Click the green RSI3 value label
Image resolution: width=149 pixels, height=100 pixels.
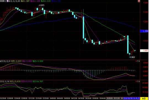point(38,81)
